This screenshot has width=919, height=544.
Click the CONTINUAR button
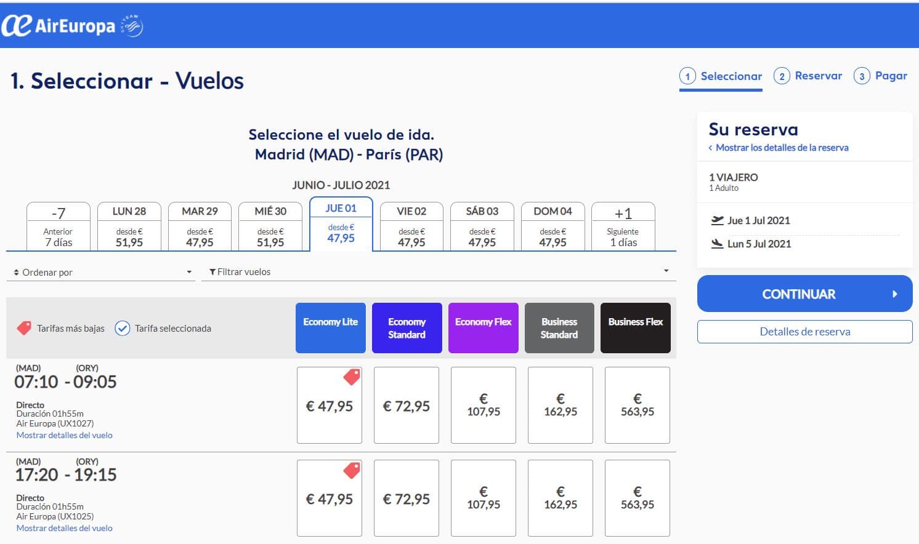pos(805,294)
